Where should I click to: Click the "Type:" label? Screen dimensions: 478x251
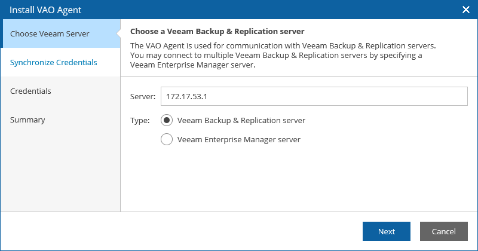140,121
